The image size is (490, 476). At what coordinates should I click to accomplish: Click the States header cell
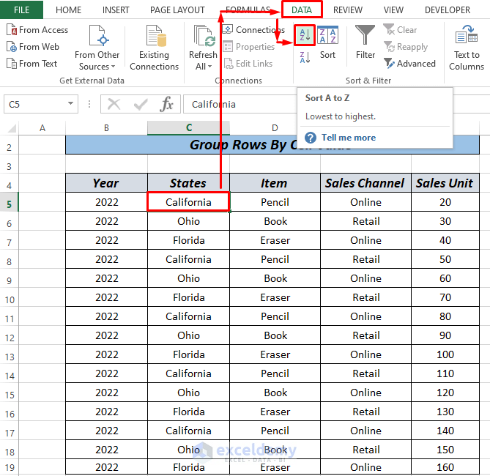(x=188, y=183)
